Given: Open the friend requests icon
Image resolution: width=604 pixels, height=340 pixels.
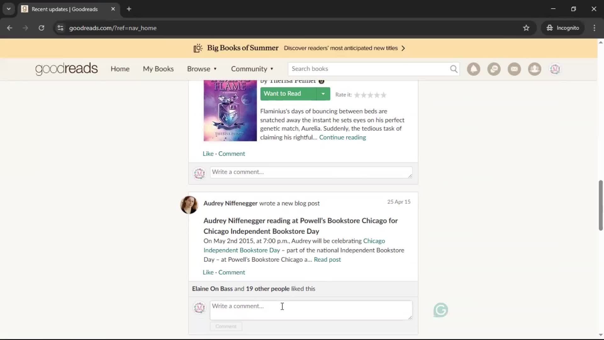Looking at the screenshot, I should click(534, 69).
